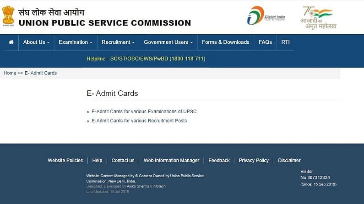Image resolution: width=364 pixels, height=204 pixels.
Task: Open the Contact us footer link
Action: click(x=123, y=160)
